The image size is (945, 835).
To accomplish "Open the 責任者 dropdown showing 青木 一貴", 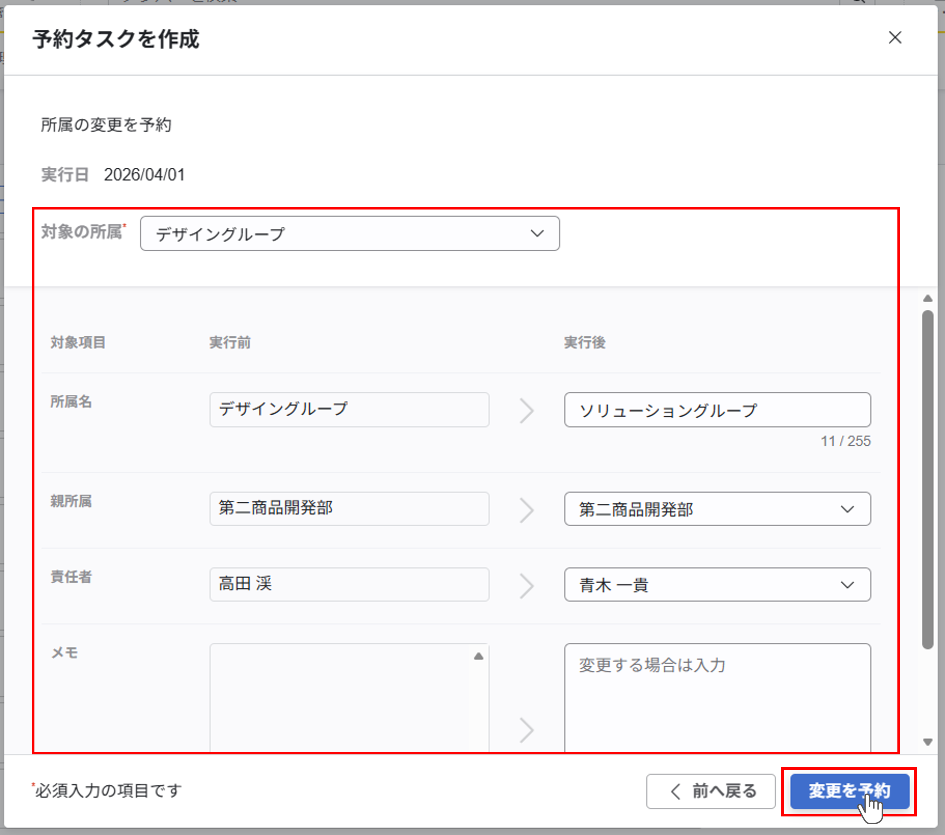I will click(717, 585).
